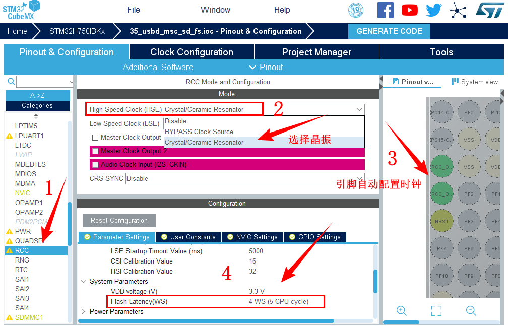Open the Twitter bird icon link
The image size is (508, 328).
click(x=433, y=10)
